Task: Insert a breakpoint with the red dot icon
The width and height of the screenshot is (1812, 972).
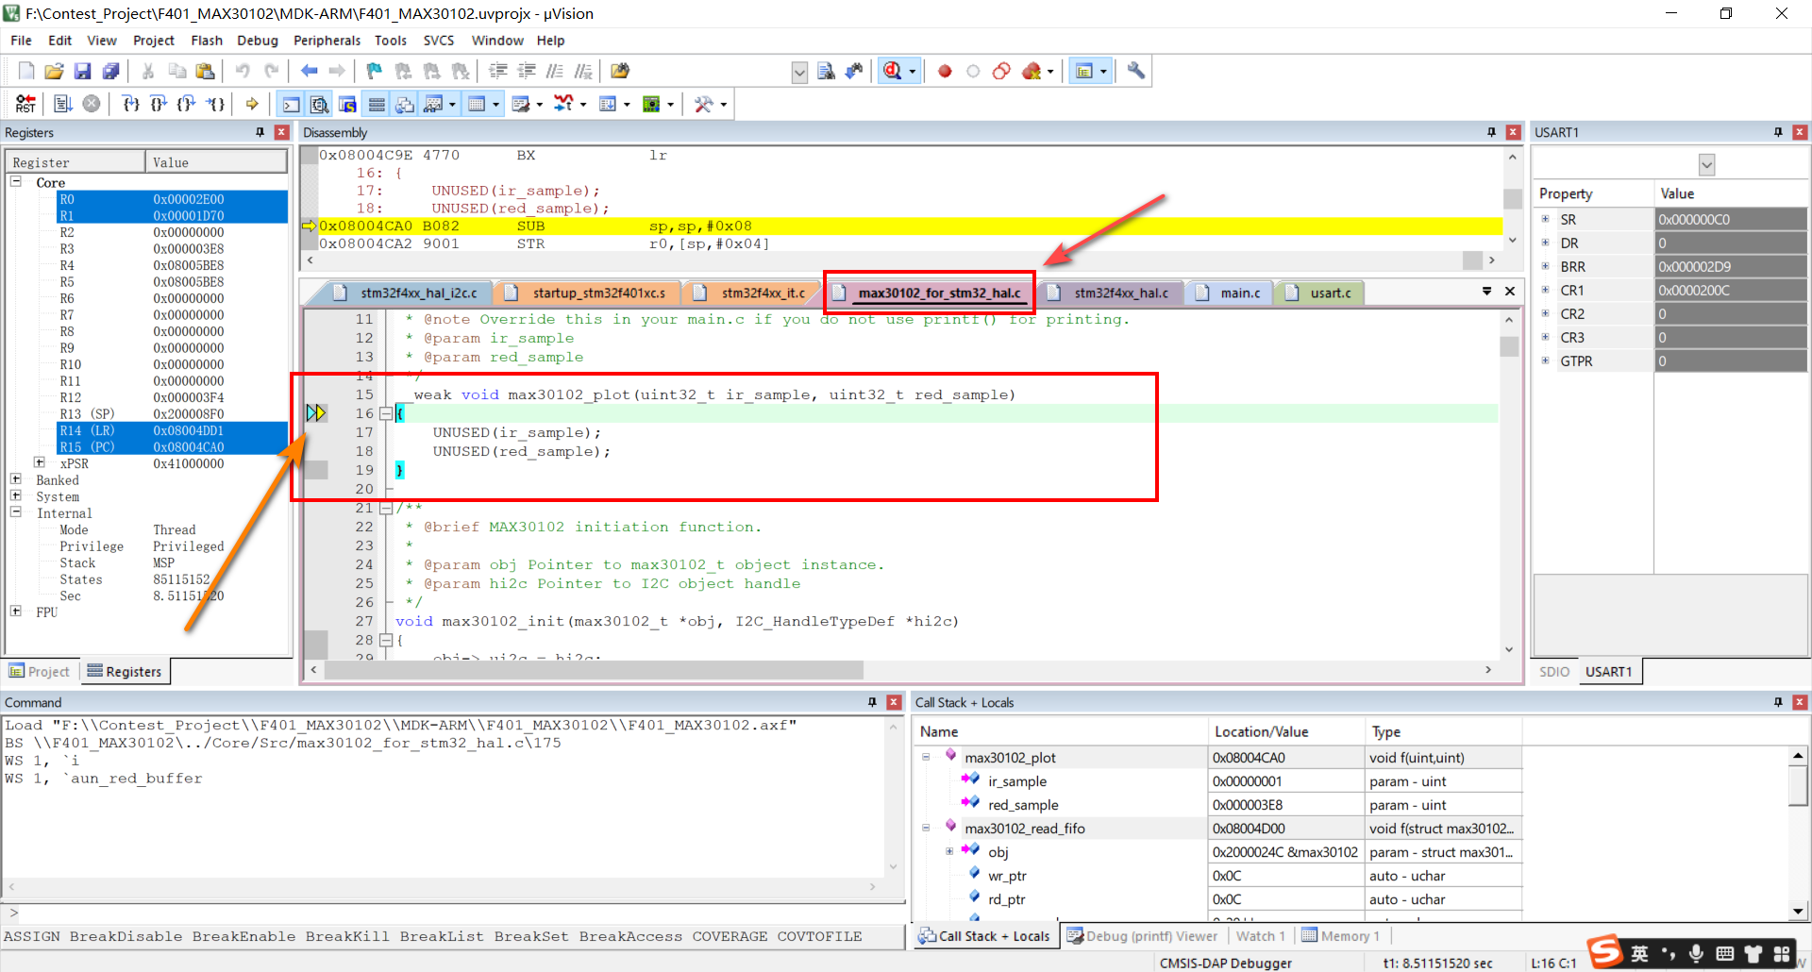Action: tap(945, 71)
